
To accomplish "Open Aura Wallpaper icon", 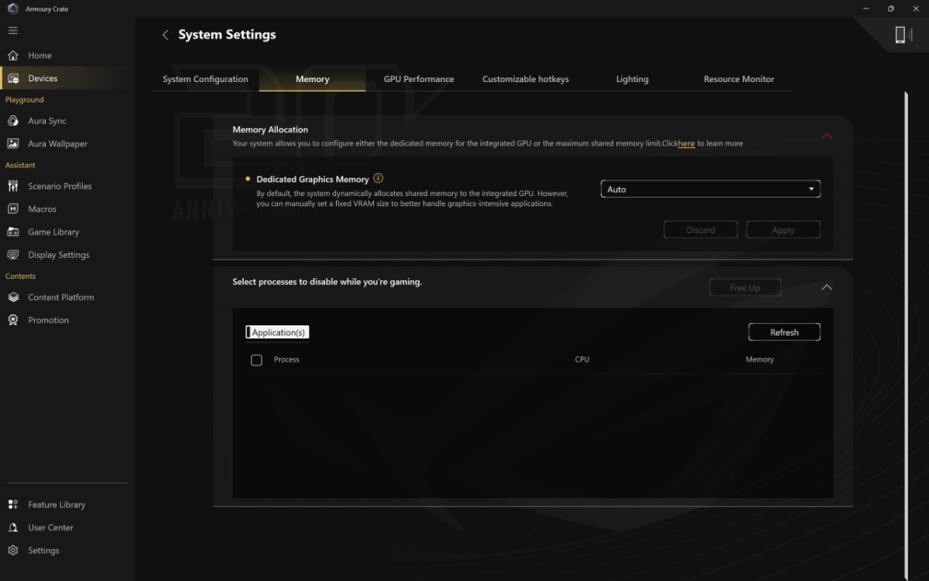I will pos(12,144).
